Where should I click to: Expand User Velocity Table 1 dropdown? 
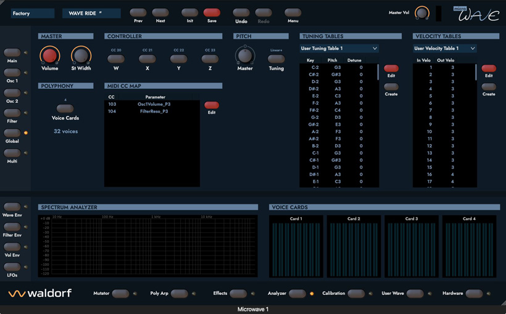point(445,48)
